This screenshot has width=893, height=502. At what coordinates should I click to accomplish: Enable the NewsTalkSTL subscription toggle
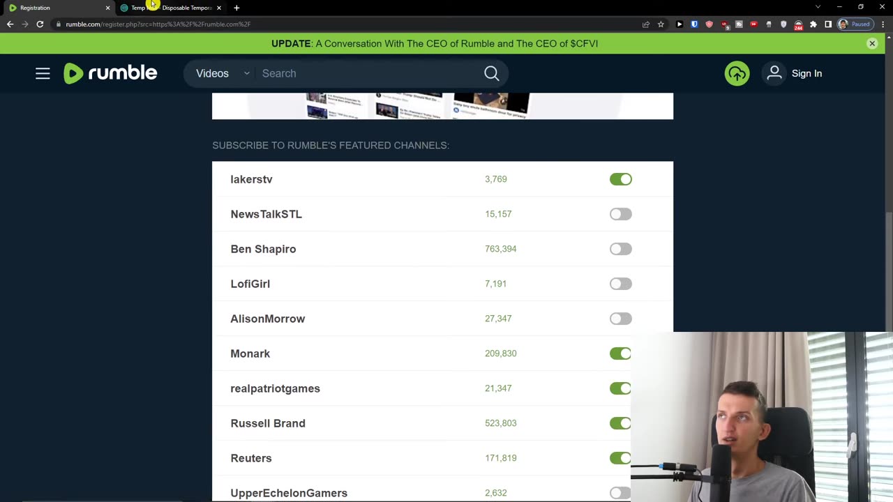point(620,214)
